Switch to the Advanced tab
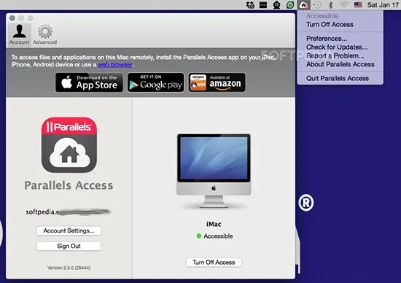 point(44,34)
